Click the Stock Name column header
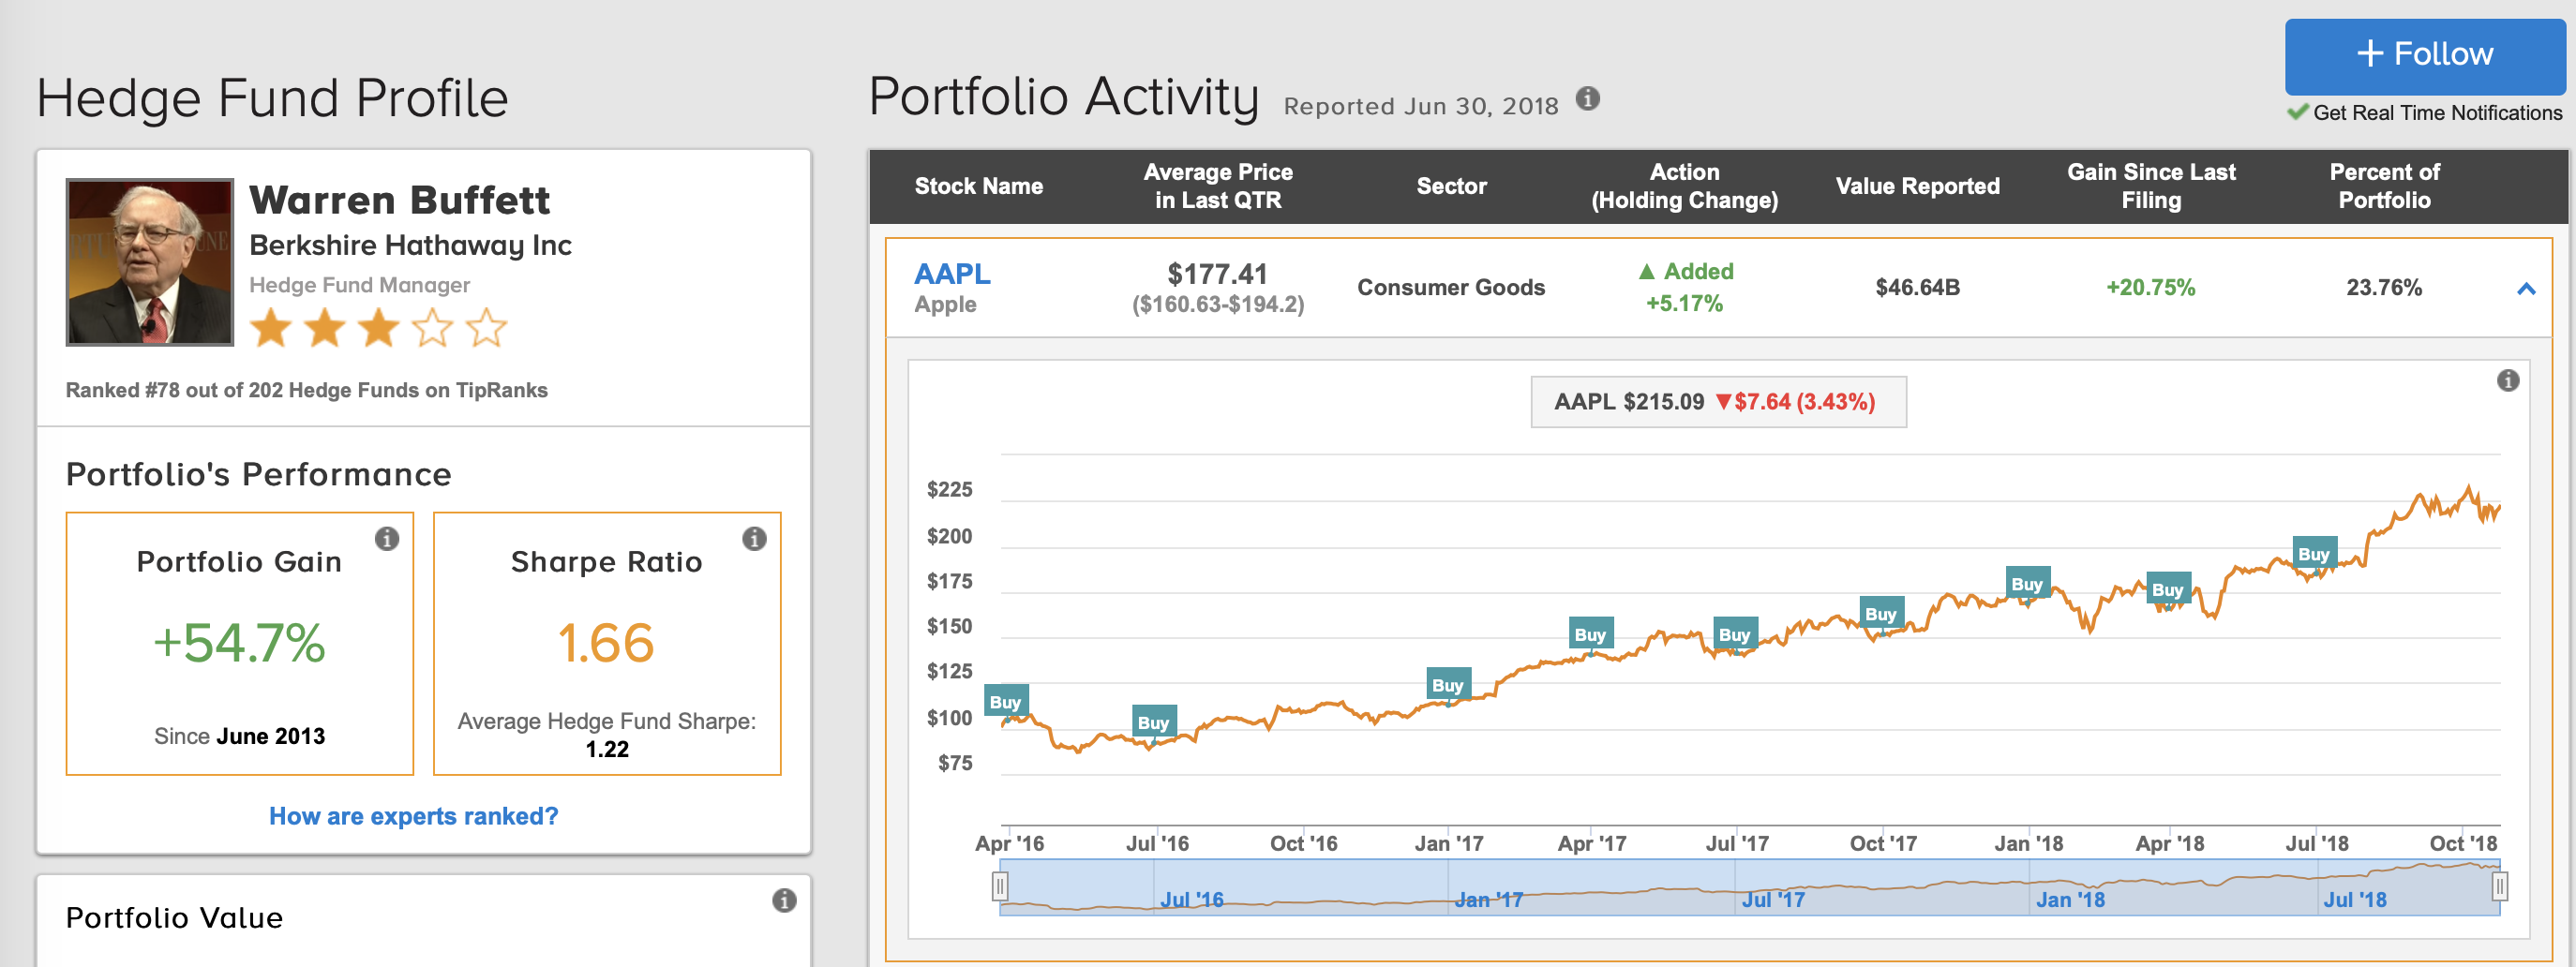2576x967 pixels. tap(978, 186)
